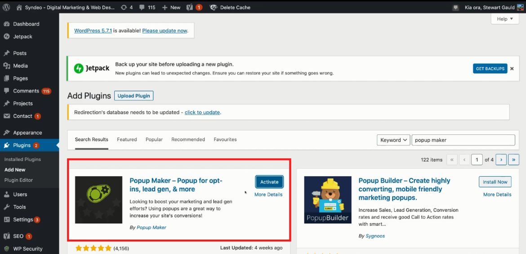Open the Plugin Editor submenu item
Image resolution: width=526 pixels, height=254 pixels.
pyautogui.click(x=18, y=180)
